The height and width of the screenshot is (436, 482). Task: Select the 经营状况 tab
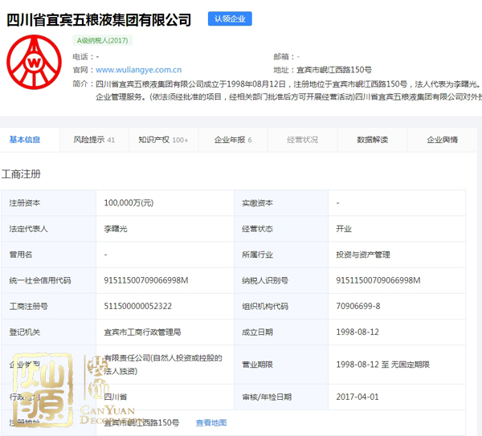(303, 140)
